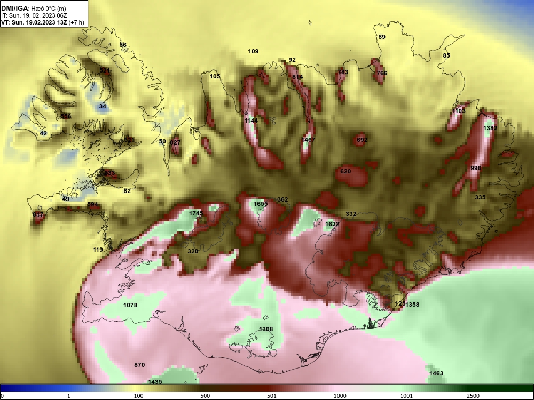Click the map value 556

tap(66, 116)
